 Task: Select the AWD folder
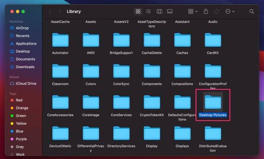coord(91,40)
